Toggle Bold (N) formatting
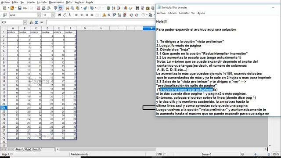Viewport: 281px width, 158px height. coord(60,15)
